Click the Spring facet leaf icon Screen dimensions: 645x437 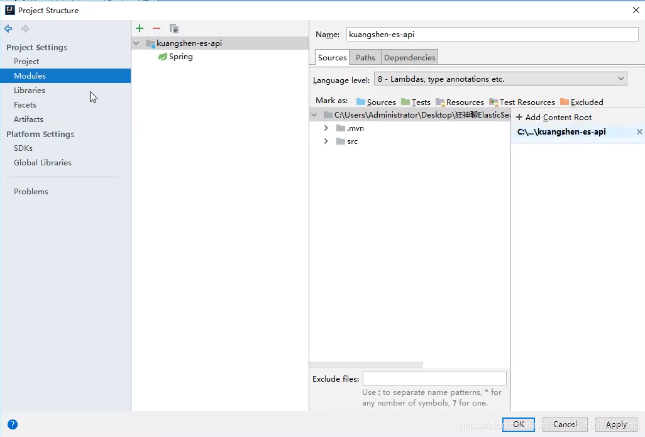click(163, 57)
